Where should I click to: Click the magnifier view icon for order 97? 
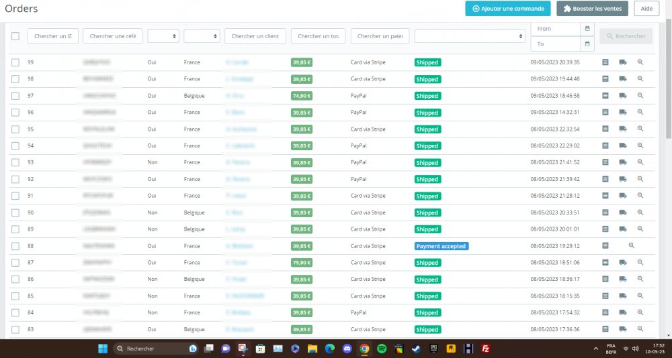point(640,95)
